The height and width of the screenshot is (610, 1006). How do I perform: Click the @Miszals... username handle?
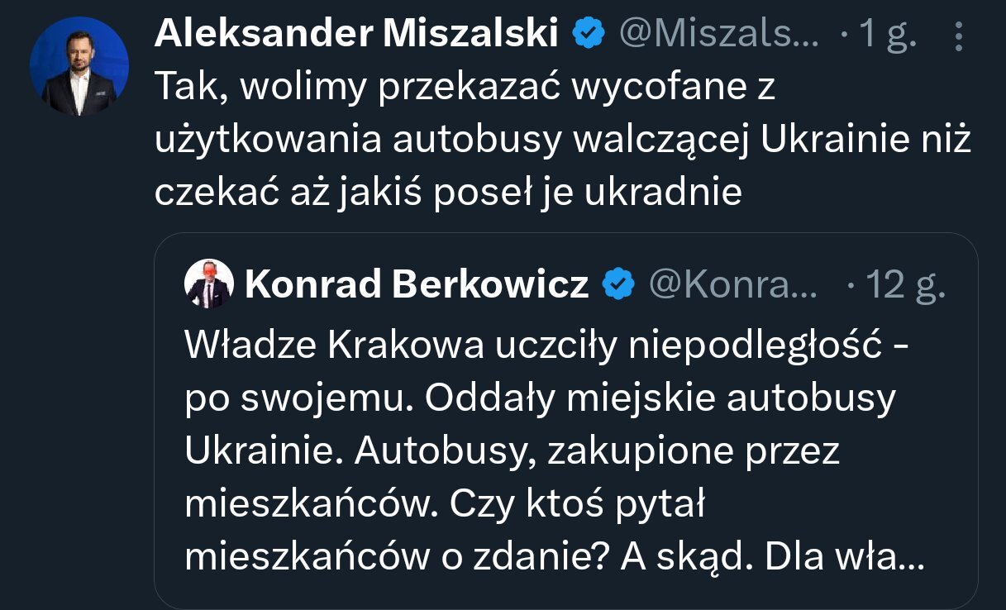pos(718,35)
